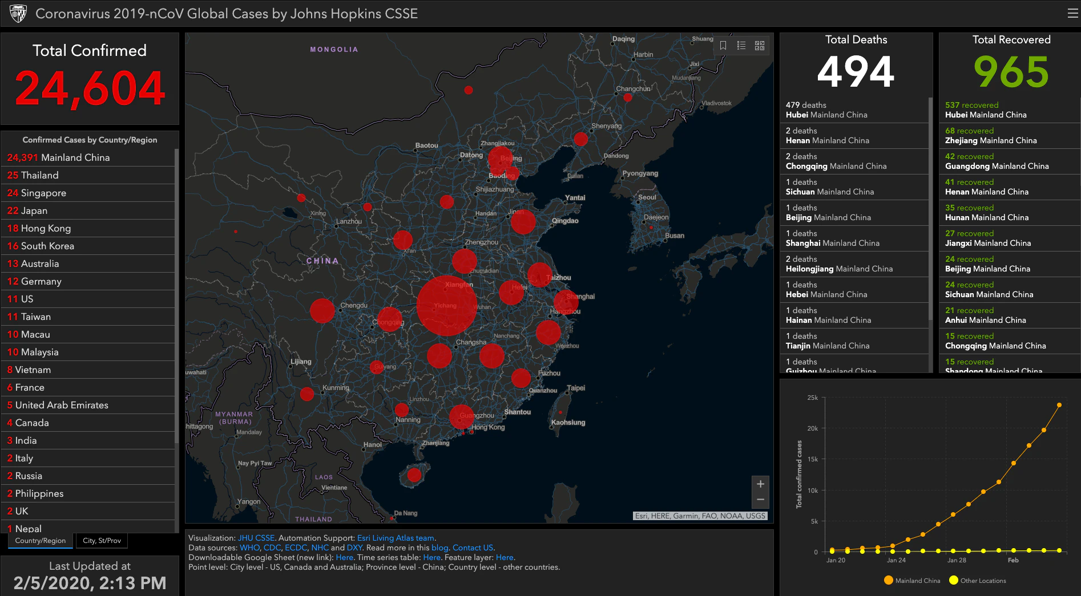Viewport: 1081px width, 596px height.
Task: Open the DXY data source link
Action: point(354,548)
